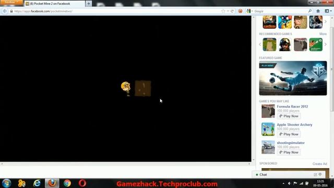
Task: Open the search engine dropdown
Action: (x=249, y=11)
